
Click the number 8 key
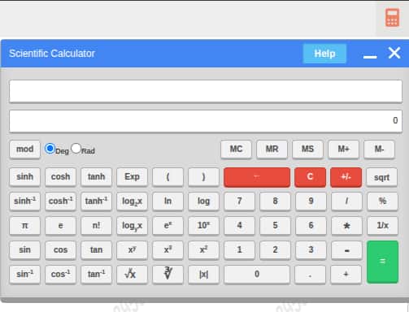(275, 201)
